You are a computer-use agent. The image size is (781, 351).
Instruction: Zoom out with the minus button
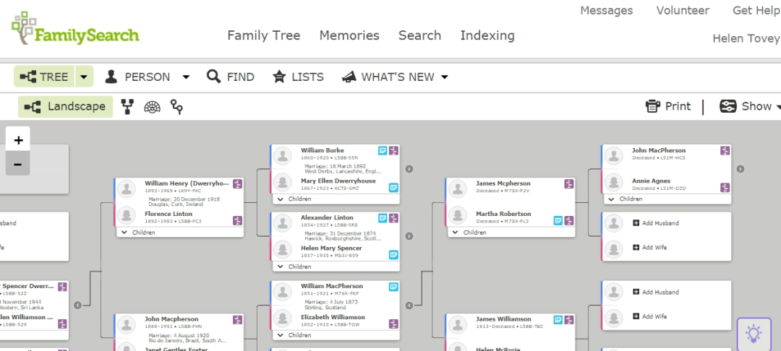tap(18, 164)
